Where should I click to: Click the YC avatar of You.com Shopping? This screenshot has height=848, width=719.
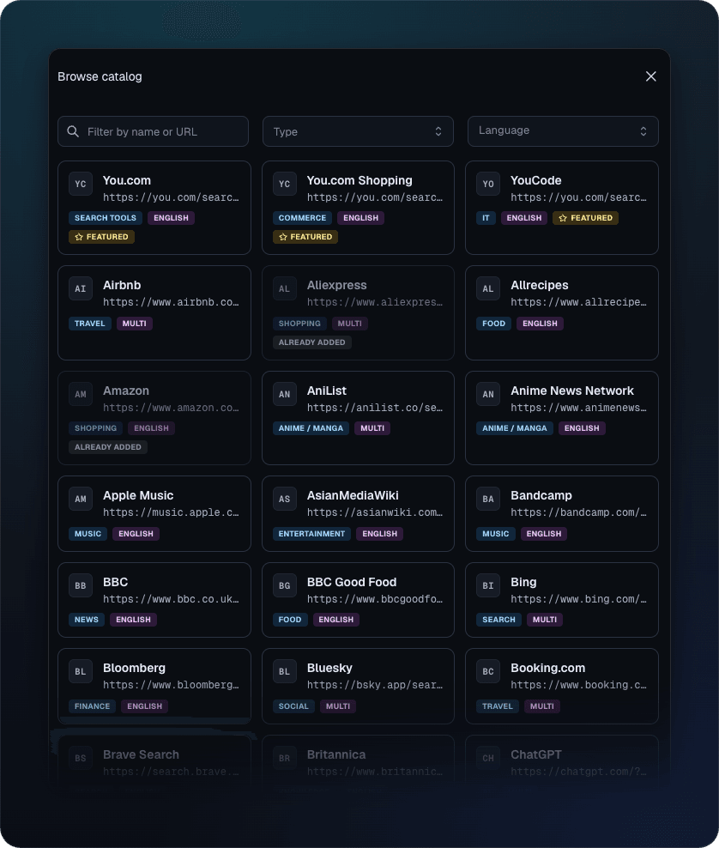[284, 184]
